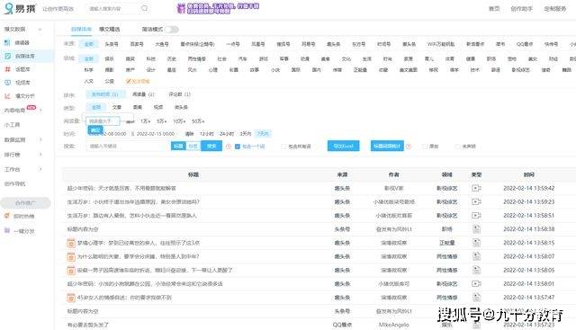This screenshot has height=330, width=576.
Task: Click the purple 一键分发 icon
Action: click(6, 230)
